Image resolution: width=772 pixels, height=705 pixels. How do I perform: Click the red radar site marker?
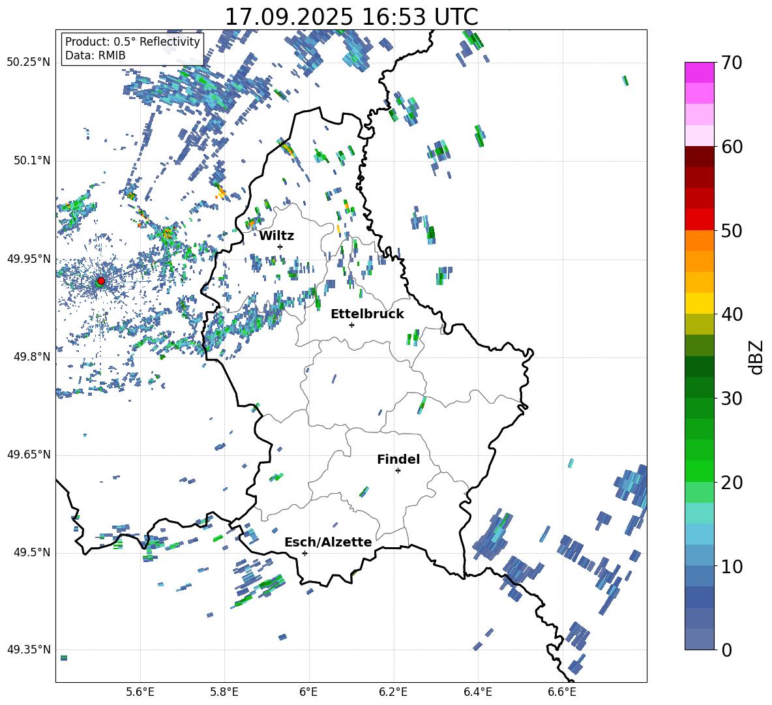tap(101, 280)
